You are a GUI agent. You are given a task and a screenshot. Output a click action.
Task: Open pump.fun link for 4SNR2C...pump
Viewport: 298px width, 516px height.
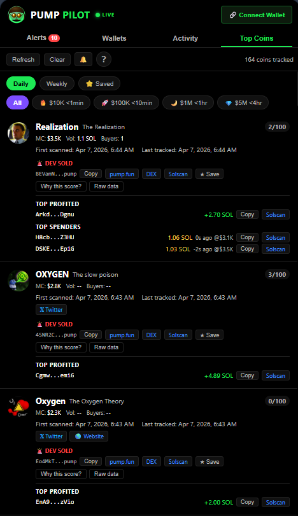pos(122,335)
